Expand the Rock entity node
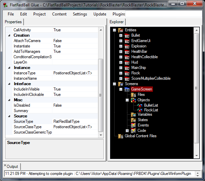 (x=121, y=73)
